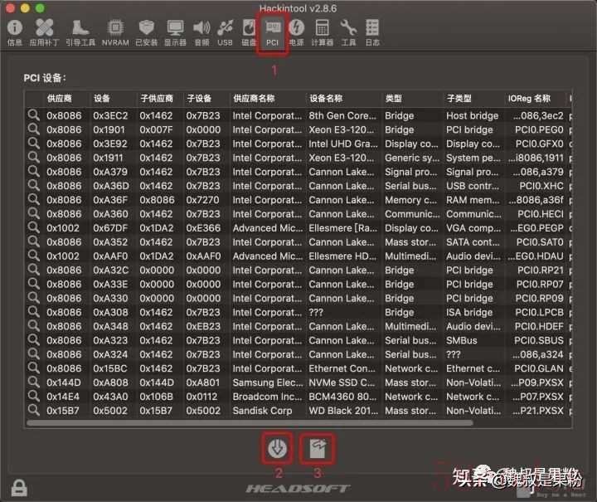
Task: Click the 'SMBus' subclass cell
Action: click(462, 340)
